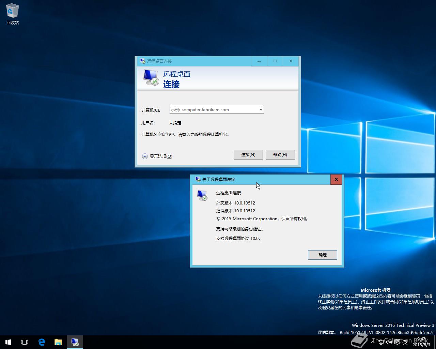Click 支持远程桌面协议 10.0 text
436x349 pixels.
[x=239, y=239]
